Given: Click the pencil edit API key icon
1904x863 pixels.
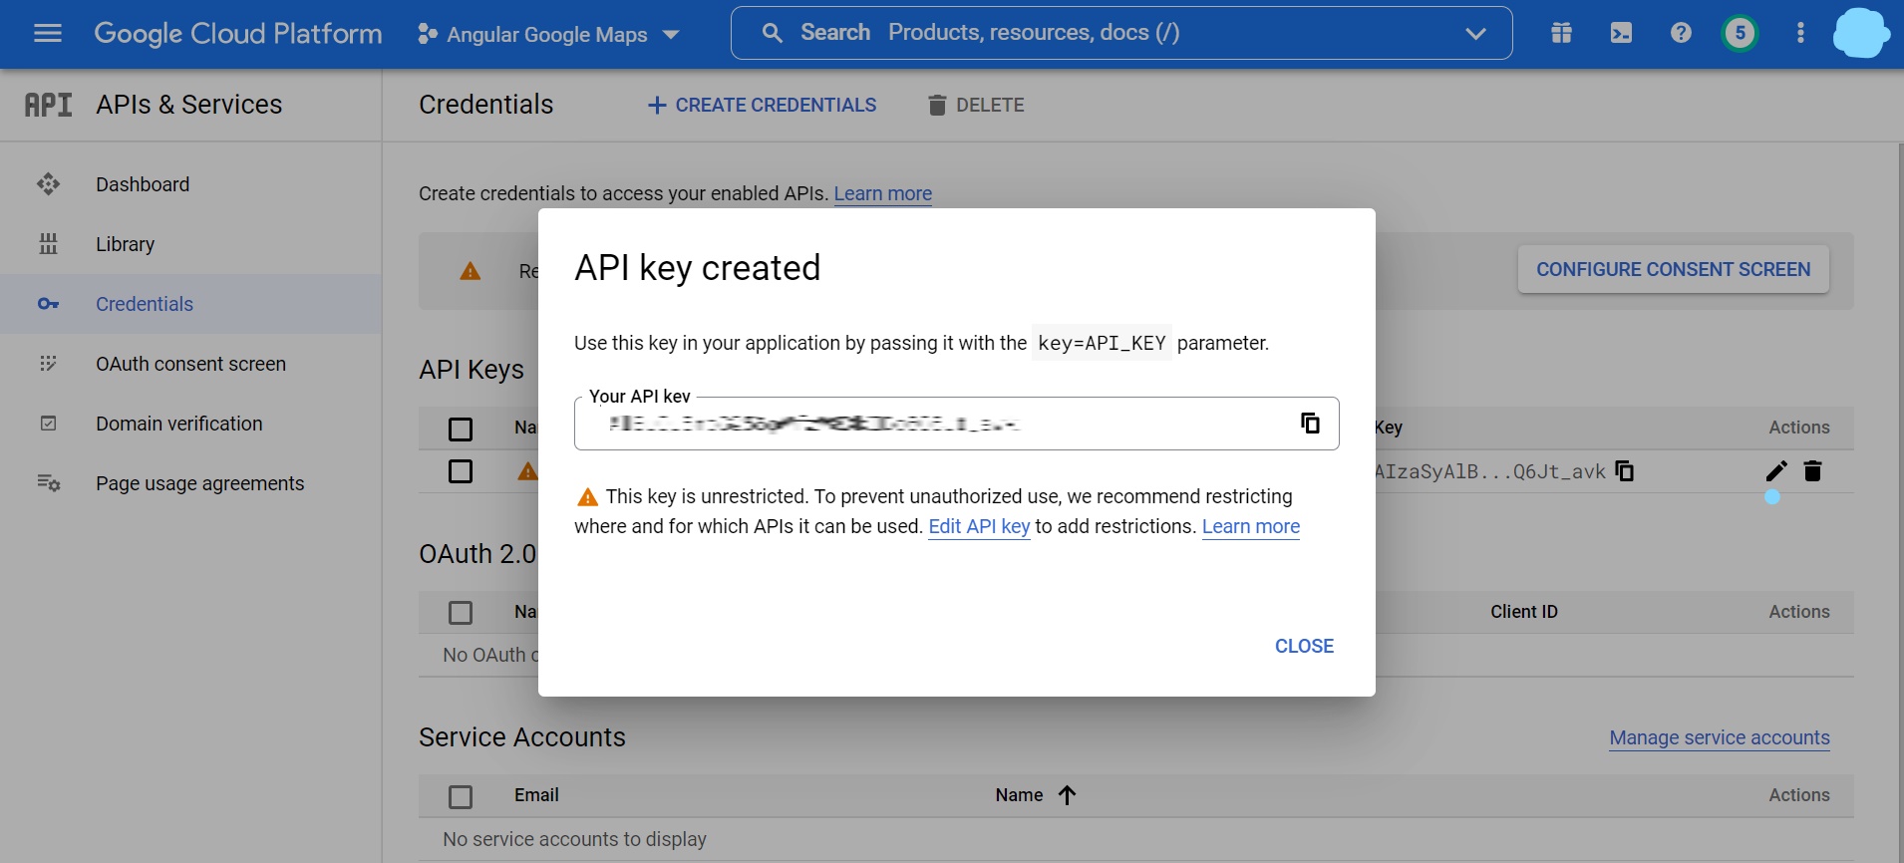Looking at the screenshot, I should (x=1776, y=471).
